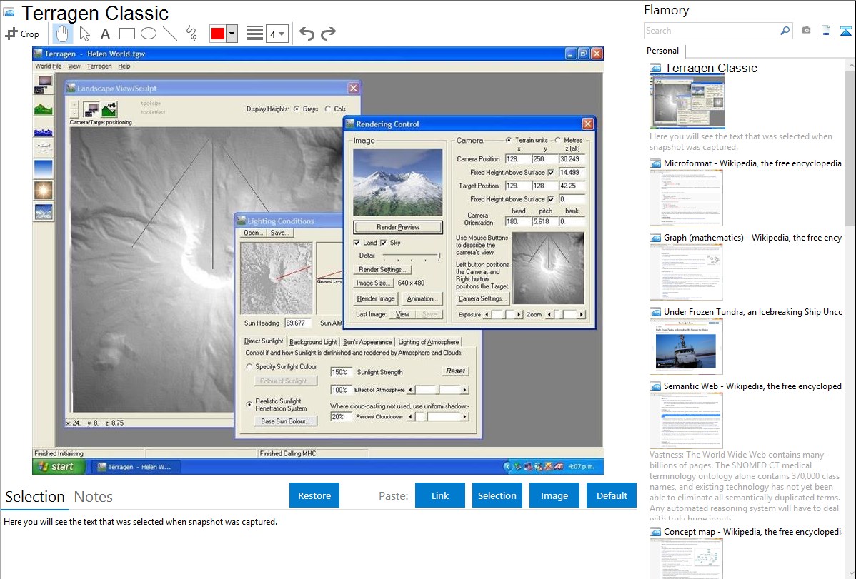Image resolution: width=856 pixels, height=579 pixels.
Task: Click Render Preview button
Action: point(398,227)
